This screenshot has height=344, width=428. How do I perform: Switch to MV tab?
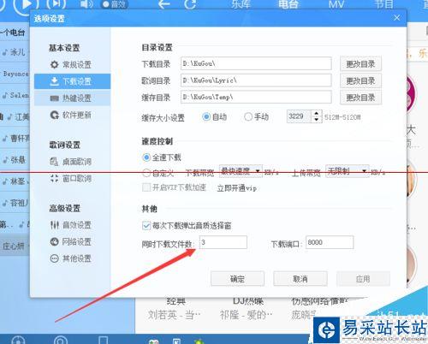[336, 4]
